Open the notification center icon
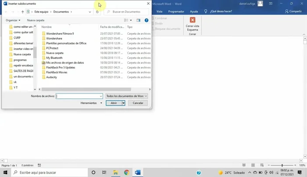 pyautogui.click(x=300, y=173)
